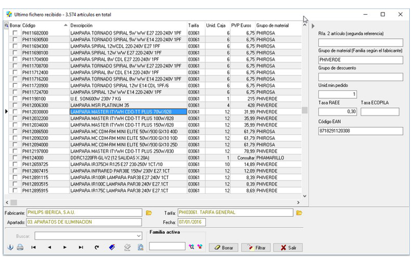413x265 pixels.
Task: Click the Apartado field 03. APARATOS DE ILUMINACION
Action: coord(84,222)
